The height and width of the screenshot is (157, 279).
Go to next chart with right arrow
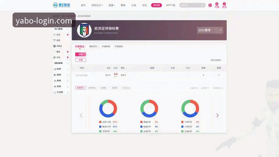217,116
